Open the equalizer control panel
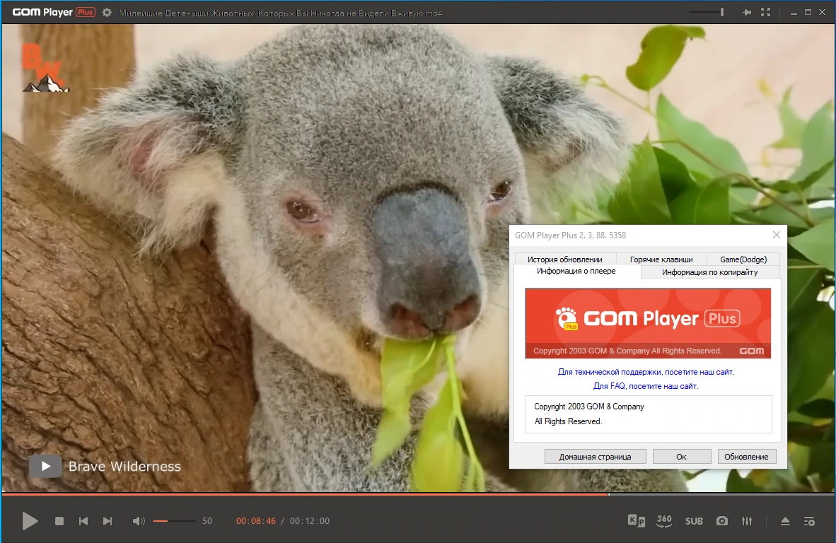The width and height of the screenshot is (836, 543). 746,520
